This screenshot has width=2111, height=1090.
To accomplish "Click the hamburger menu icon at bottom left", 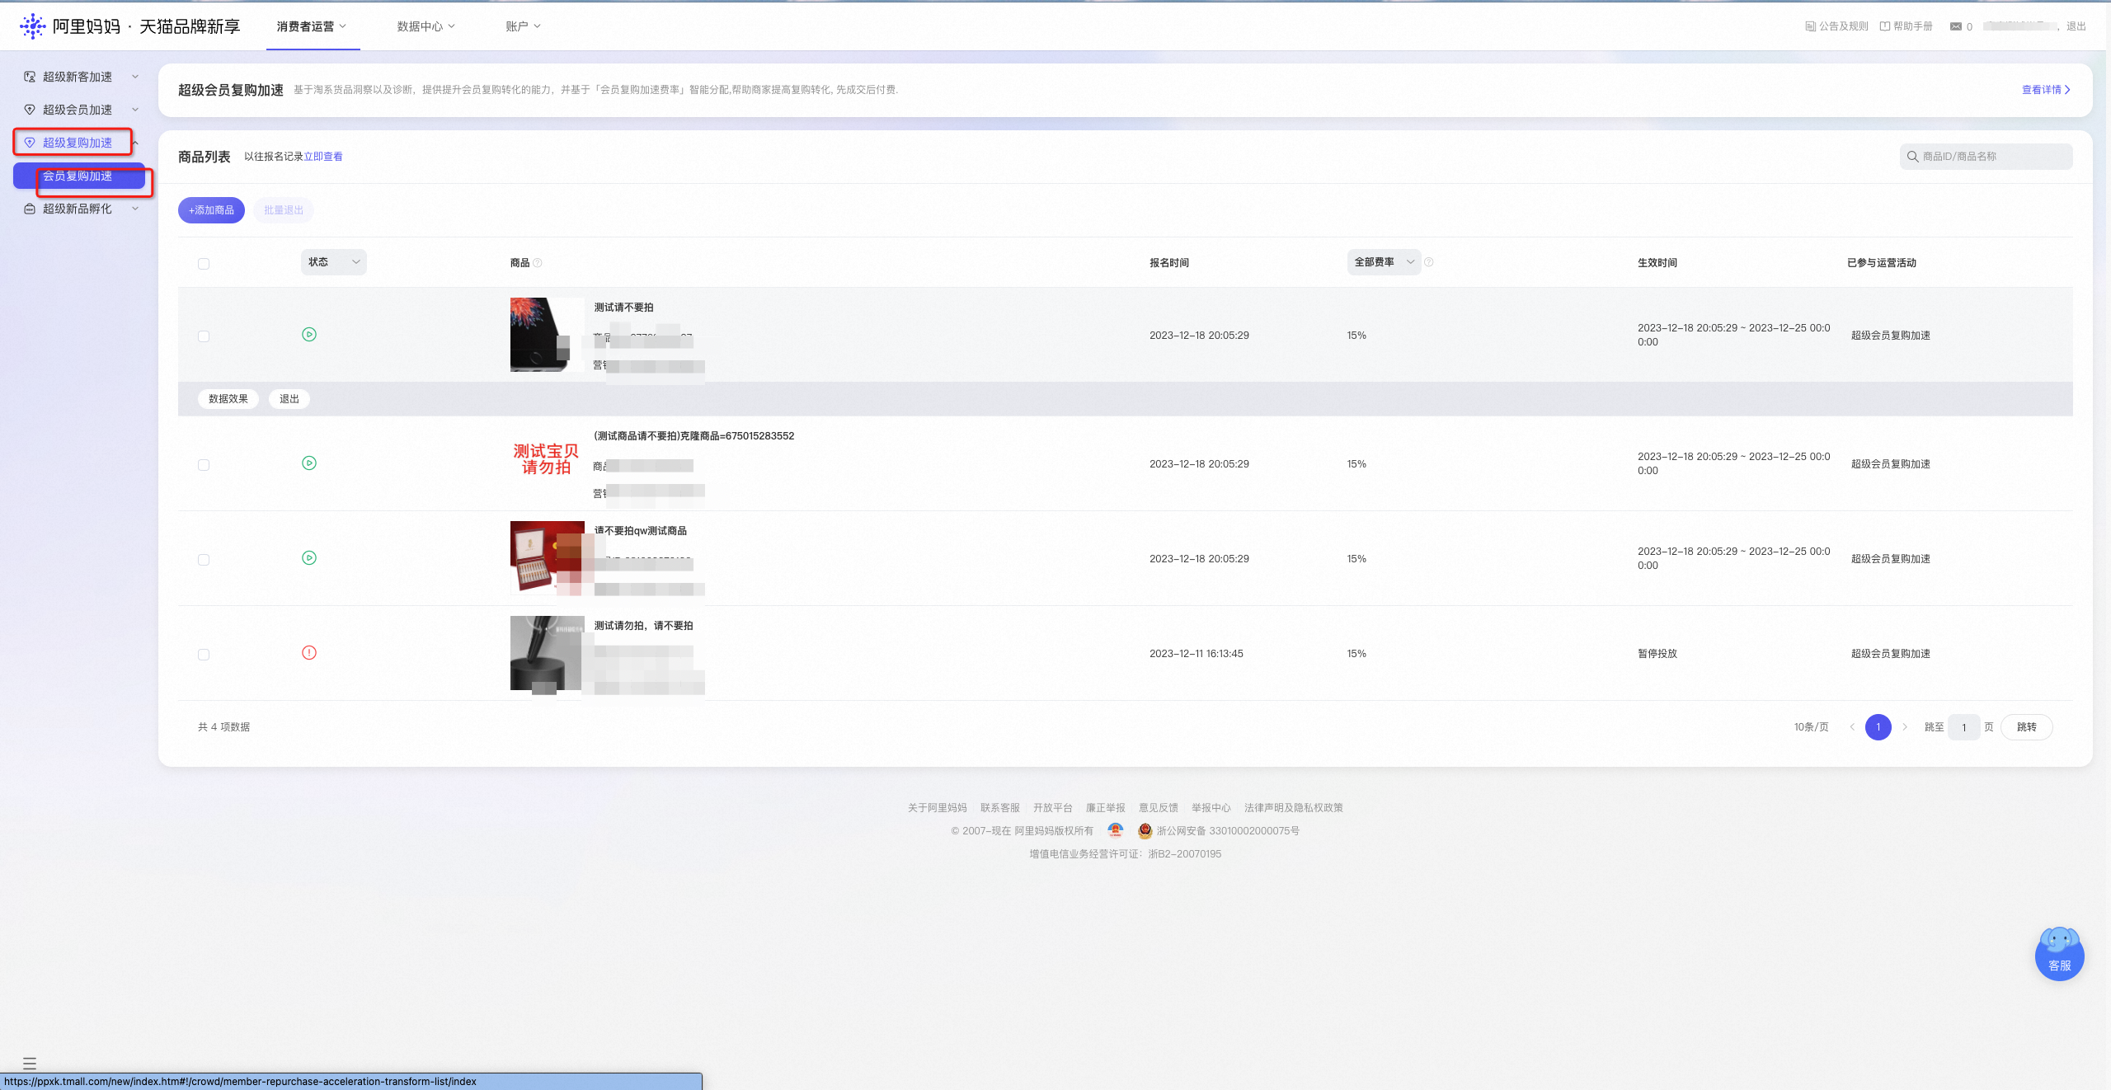I will pos(30,1064).
